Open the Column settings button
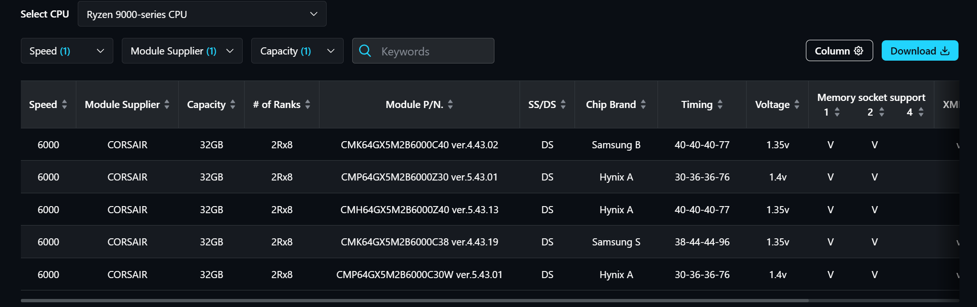The width and height of the screenshot is (977, 307). point(839,51)
